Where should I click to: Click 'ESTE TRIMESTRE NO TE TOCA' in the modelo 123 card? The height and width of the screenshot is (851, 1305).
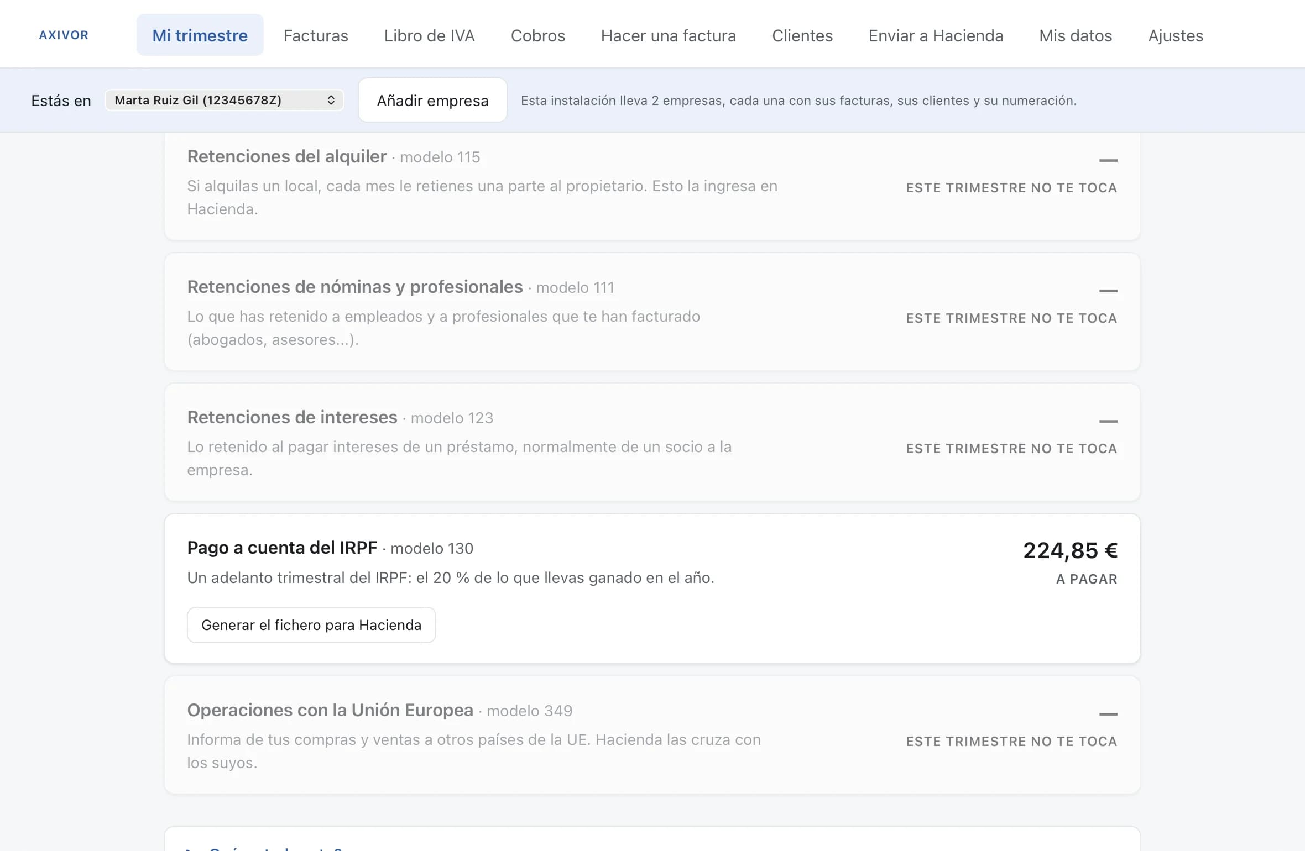coord(1011,449)
